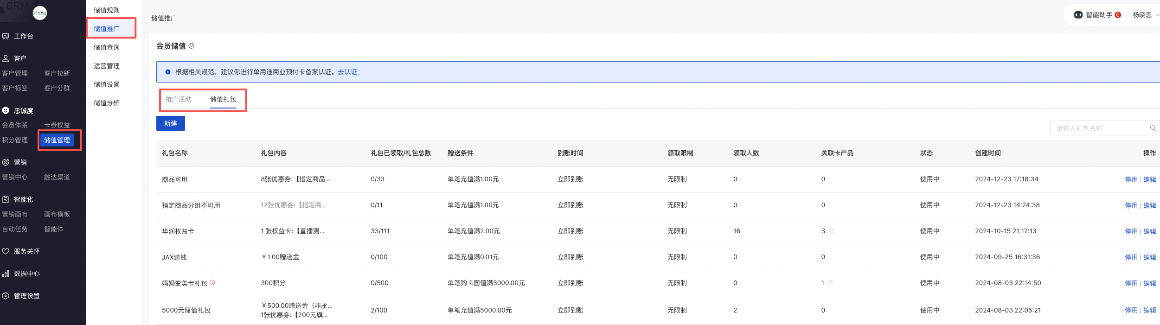Screen dimensions: 1160x325
Task: Switch to the 推广活动 tab
Action: click(x=179, y=99)
